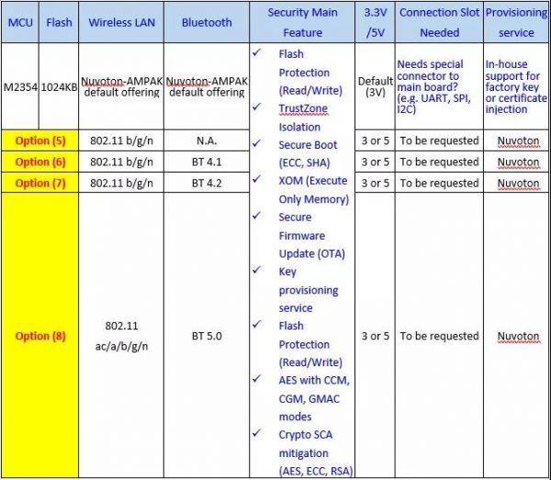Click the Provisioning service header
This screenshot has height=480, width=551.
[x=516, y=22]
